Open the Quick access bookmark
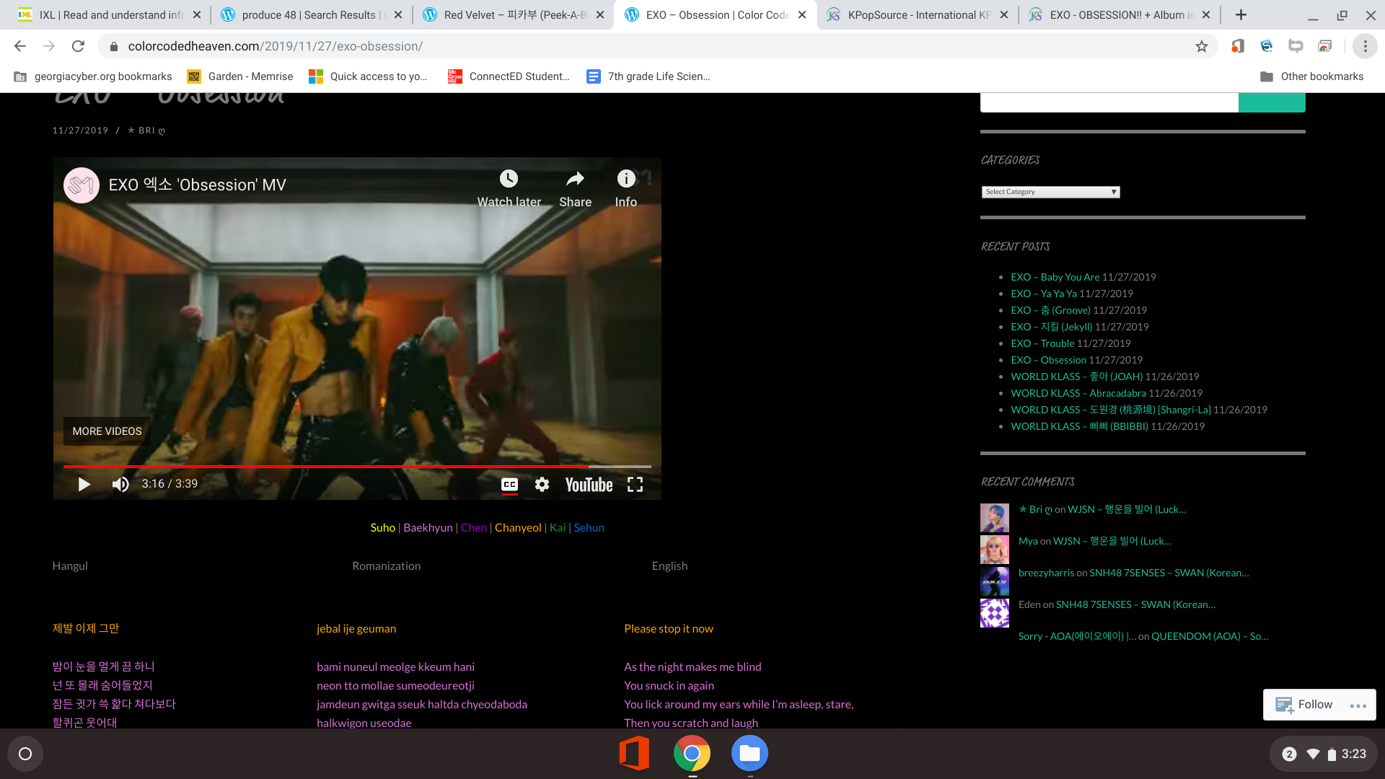1385x779 pixels. point(368,76)
